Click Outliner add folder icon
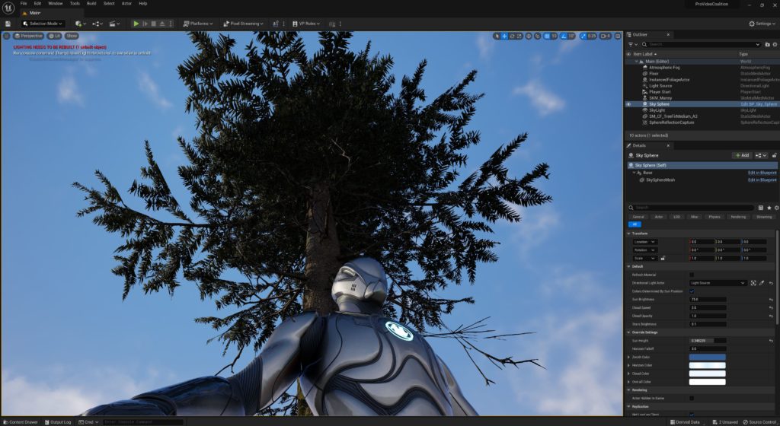Image resolution: width=780 pixels, height=426 pixels. pyautogui.click(x=768, y=44)
